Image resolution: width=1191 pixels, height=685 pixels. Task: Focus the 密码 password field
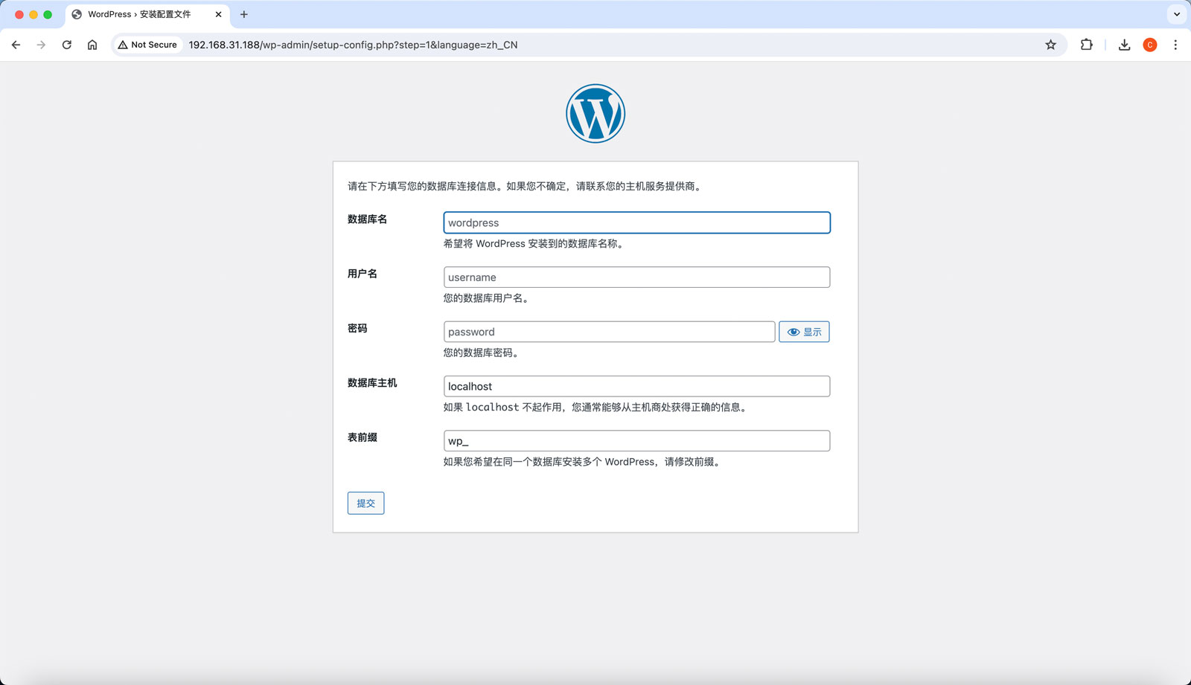[x=609, y=332]
